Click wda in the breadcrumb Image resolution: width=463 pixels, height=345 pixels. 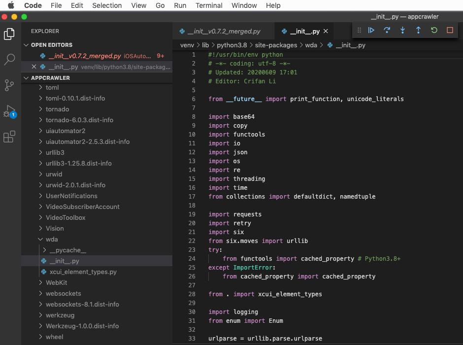pyautogui.click(x=311, y=45)
